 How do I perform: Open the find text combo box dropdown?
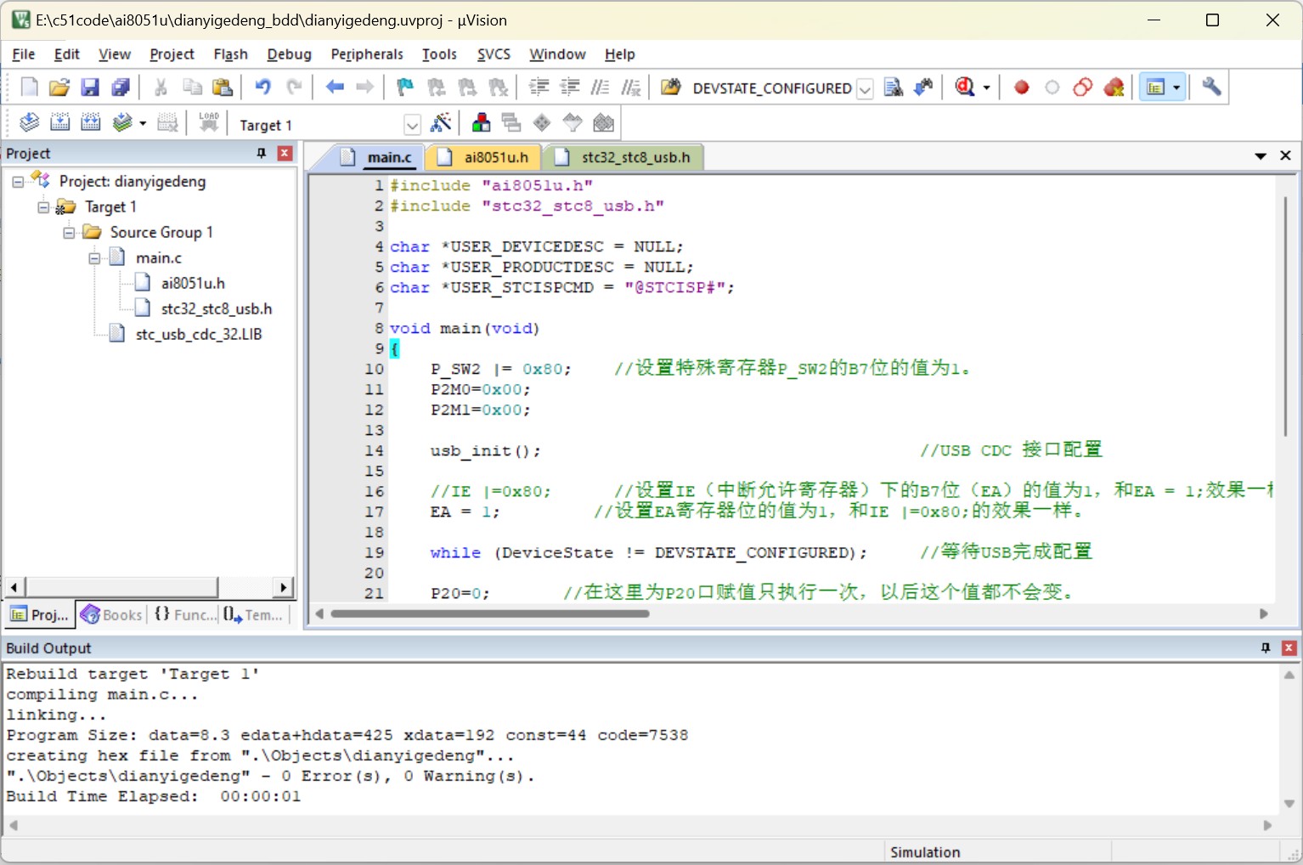click(x=864, y=88)
